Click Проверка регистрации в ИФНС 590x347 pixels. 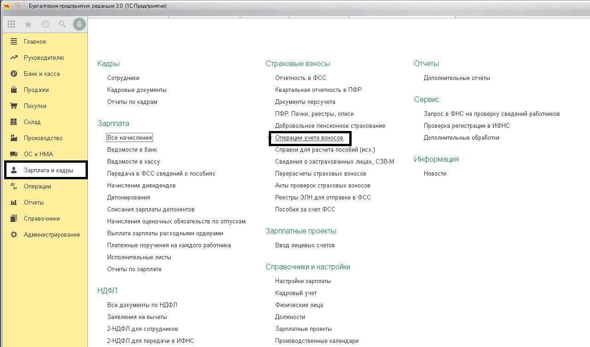click(x=467, y=125)
